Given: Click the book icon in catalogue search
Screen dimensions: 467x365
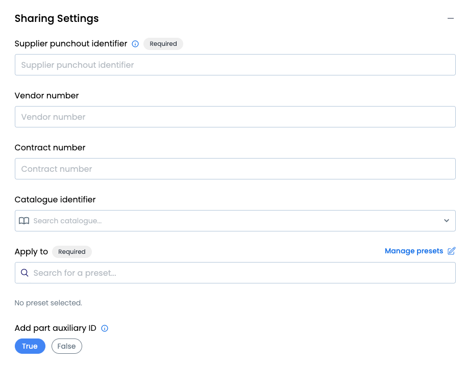Looking at the screenshot, I should point(24,221).
